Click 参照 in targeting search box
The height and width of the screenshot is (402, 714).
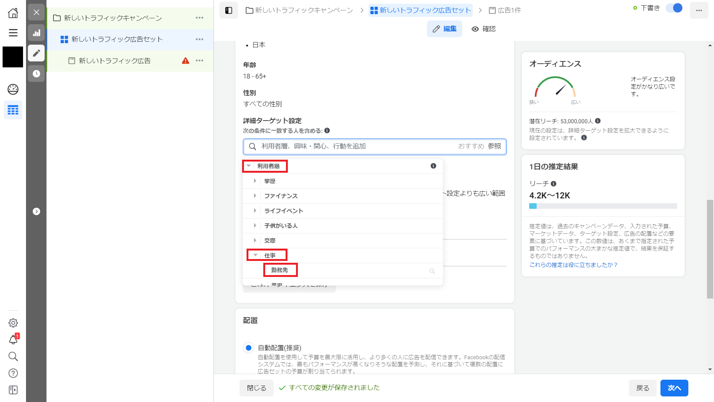pyautogui.click(x=494, y=146)
